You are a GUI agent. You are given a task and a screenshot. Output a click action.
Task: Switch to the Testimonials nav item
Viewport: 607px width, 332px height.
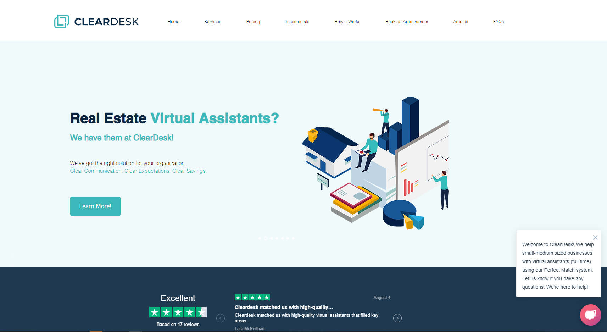297,22
